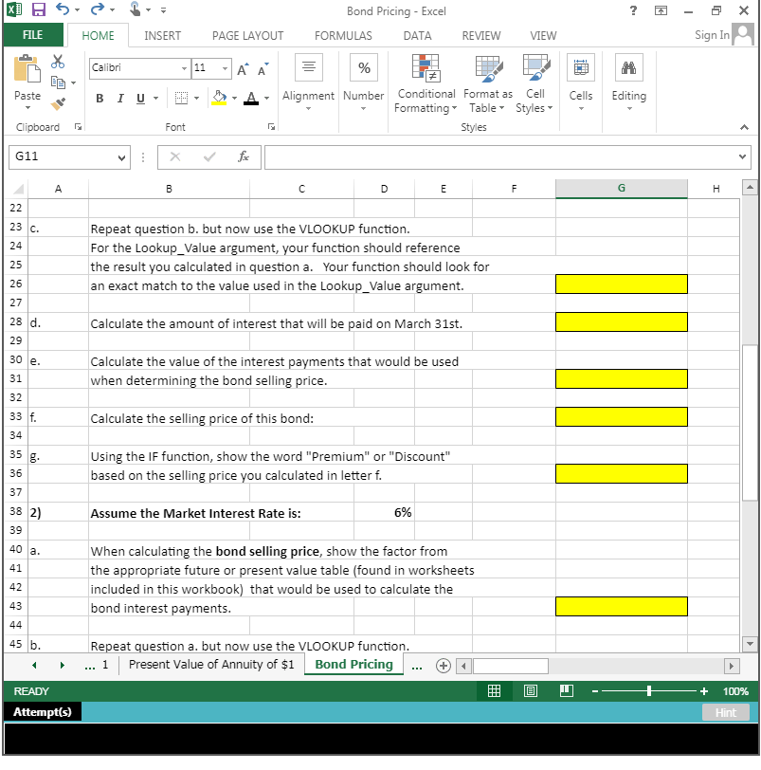The image size is (761, 770).
Task: Click the column G header
Action: [x=621, y=189]
